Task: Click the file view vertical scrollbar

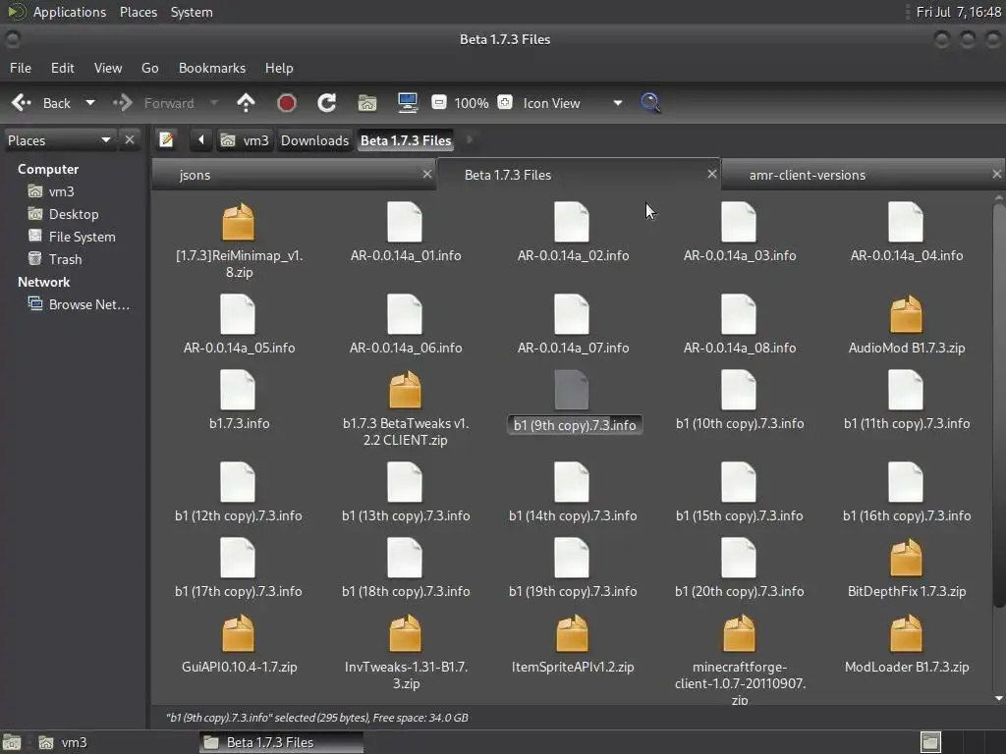Action: (998, 404)
